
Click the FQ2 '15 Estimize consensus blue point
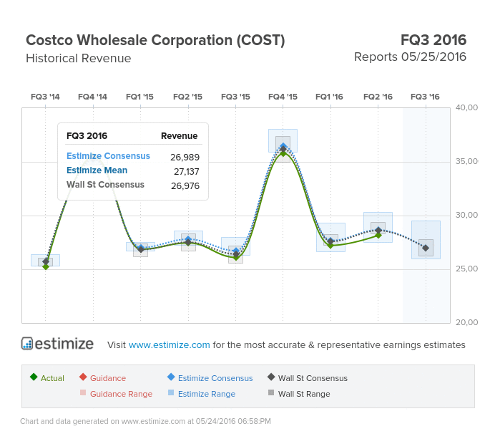188,239
